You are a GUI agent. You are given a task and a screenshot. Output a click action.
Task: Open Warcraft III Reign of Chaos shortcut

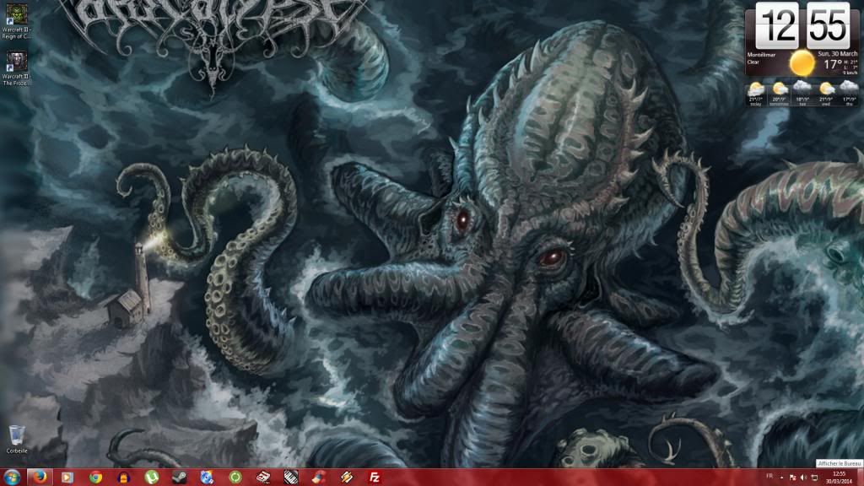point(17,21)
